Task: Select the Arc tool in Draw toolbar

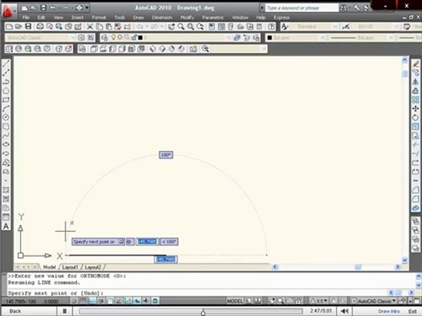Action: point(6,109)
